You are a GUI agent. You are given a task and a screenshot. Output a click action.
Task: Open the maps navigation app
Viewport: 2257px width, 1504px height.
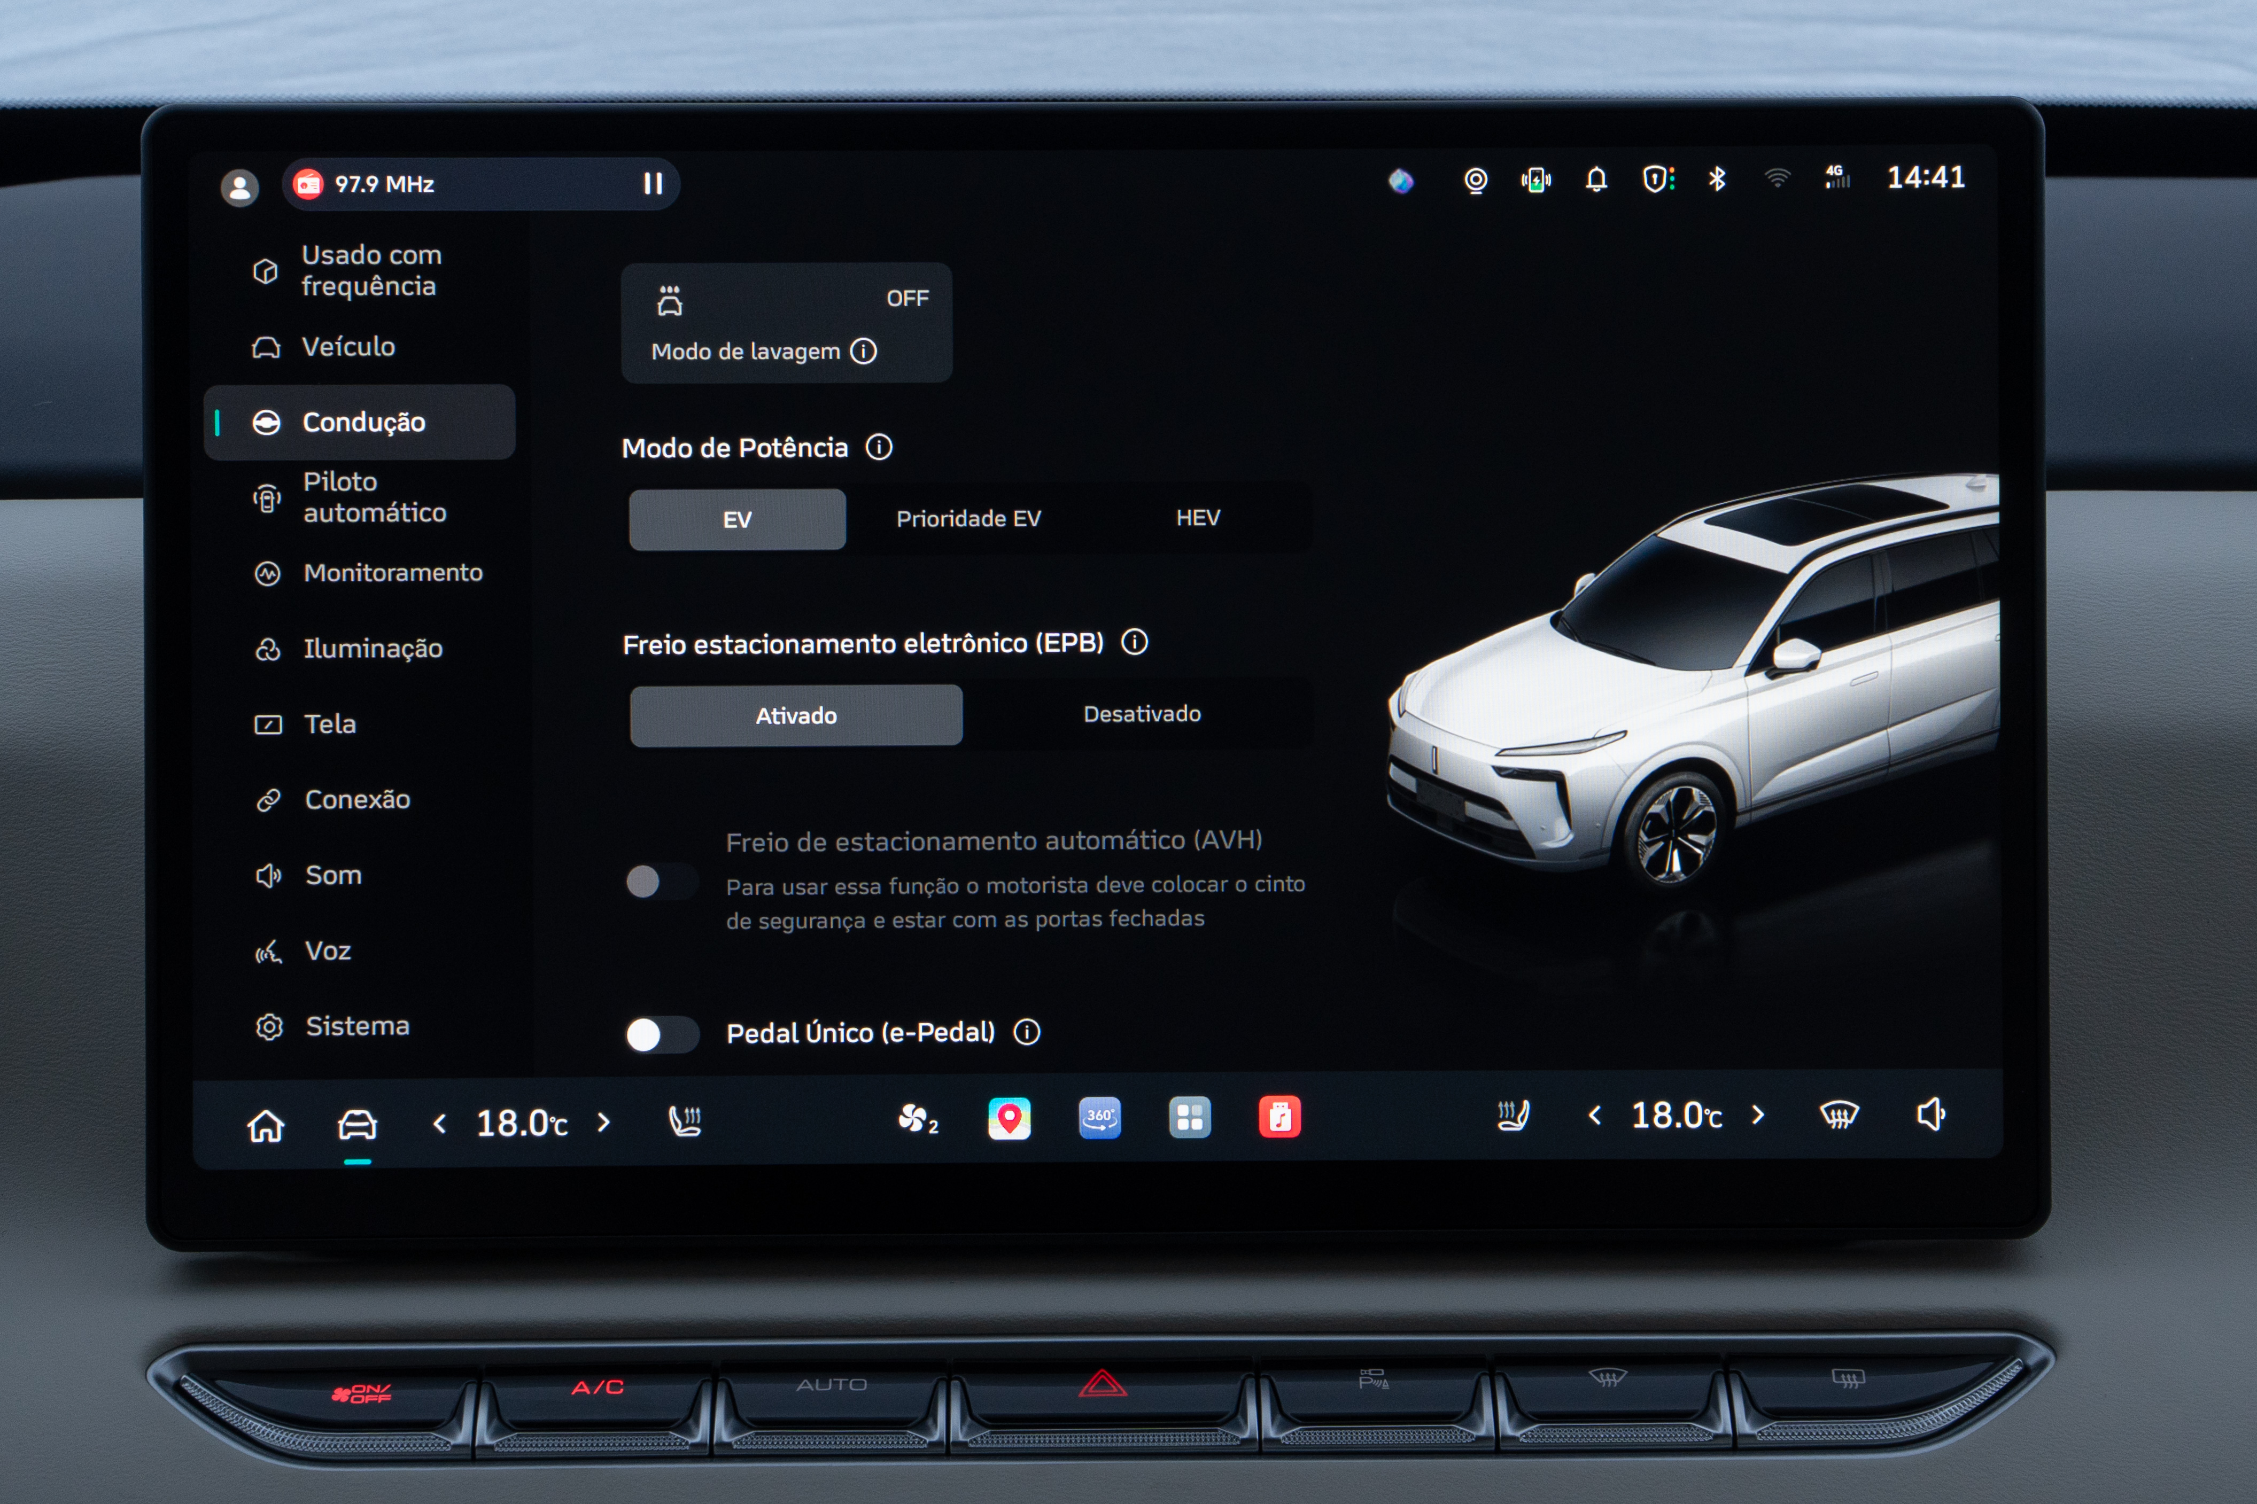[1009, 1118]
